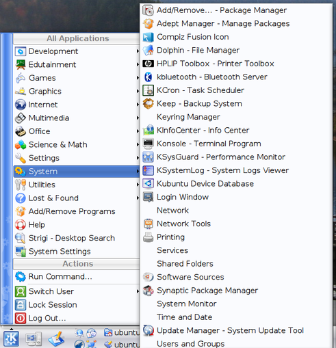Open System Monitor entry

pos(236,304)
